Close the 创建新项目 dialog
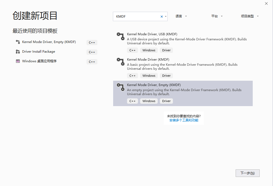Viewport: 273px width, 186px height. 266,3
